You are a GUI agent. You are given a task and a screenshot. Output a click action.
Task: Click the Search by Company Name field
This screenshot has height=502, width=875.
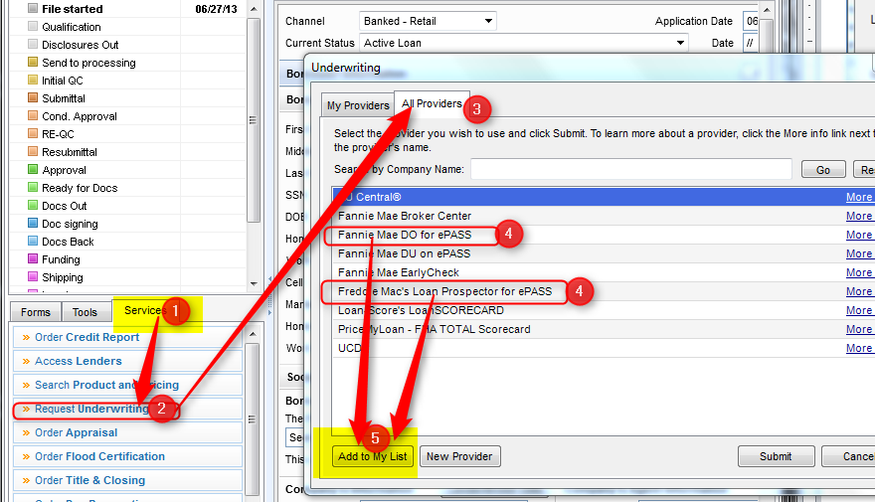coord(631,169)
